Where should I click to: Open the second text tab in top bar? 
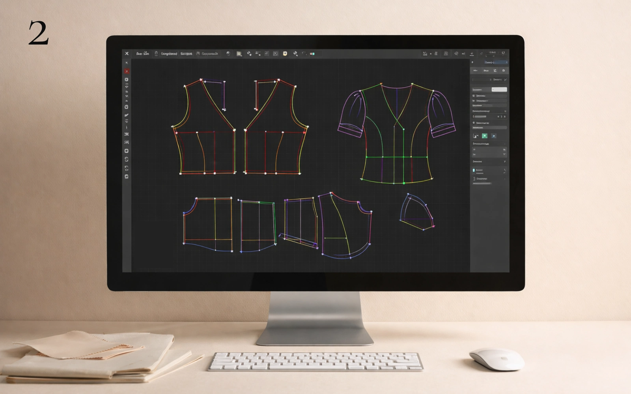(169, 54)
